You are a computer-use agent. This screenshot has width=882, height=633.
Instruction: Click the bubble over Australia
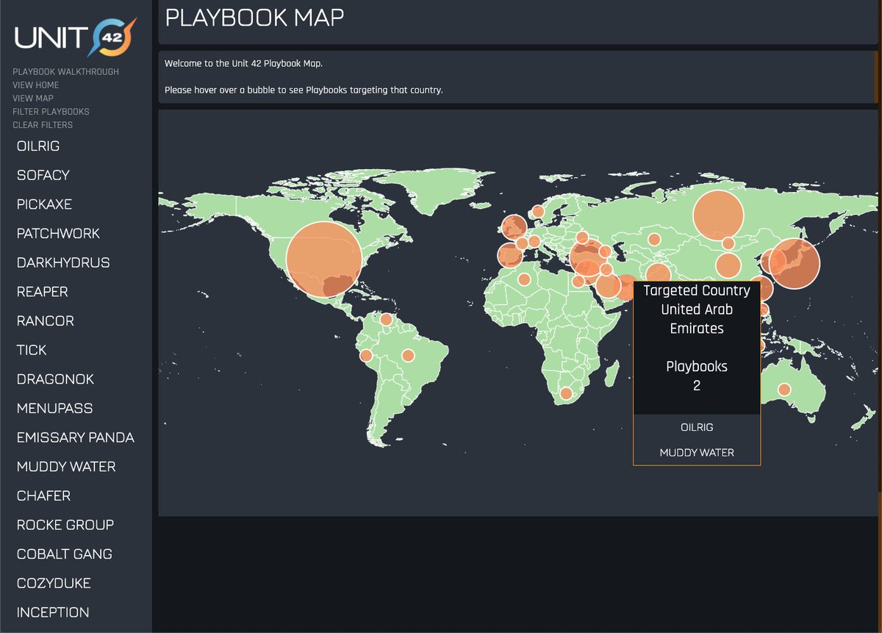(x=784, y=390)
